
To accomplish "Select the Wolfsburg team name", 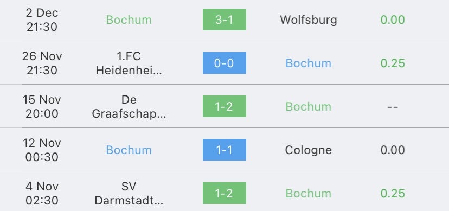I will pos(309,20).
